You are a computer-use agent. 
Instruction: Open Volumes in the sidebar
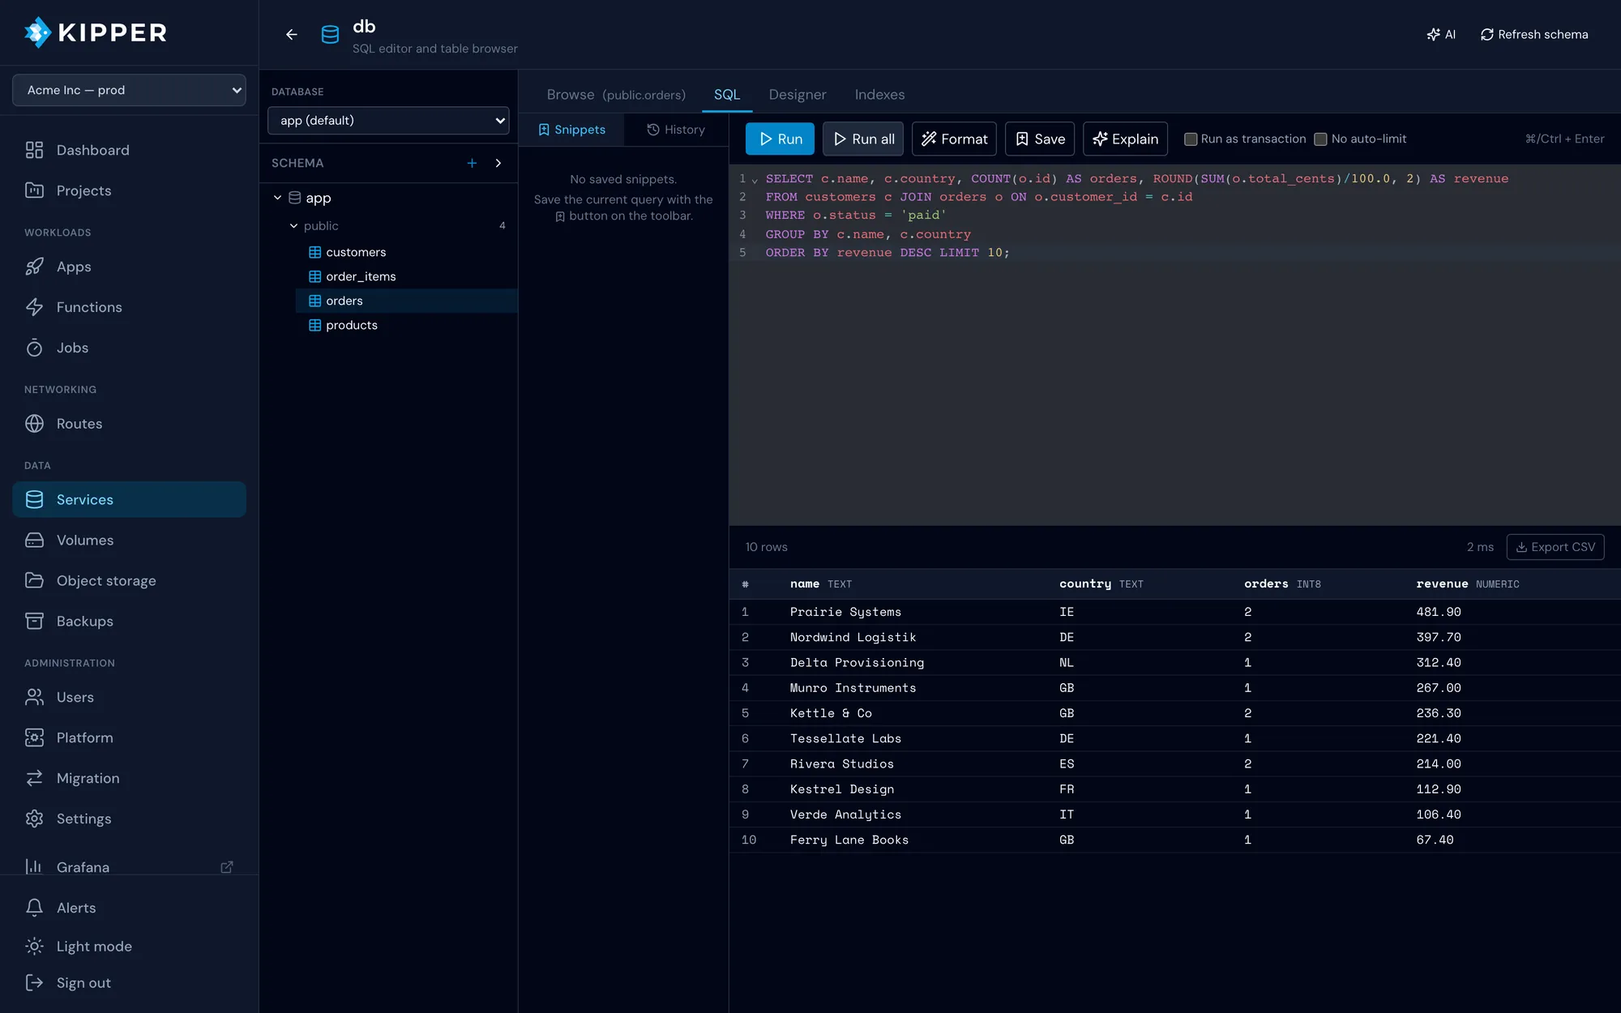[129, 541]
